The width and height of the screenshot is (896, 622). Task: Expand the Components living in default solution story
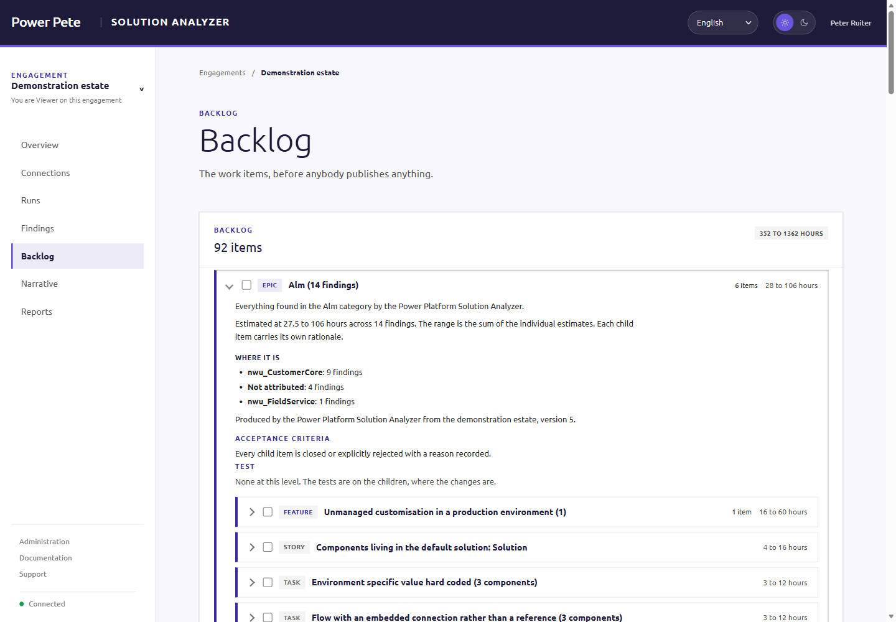click(x=252, y=547)
